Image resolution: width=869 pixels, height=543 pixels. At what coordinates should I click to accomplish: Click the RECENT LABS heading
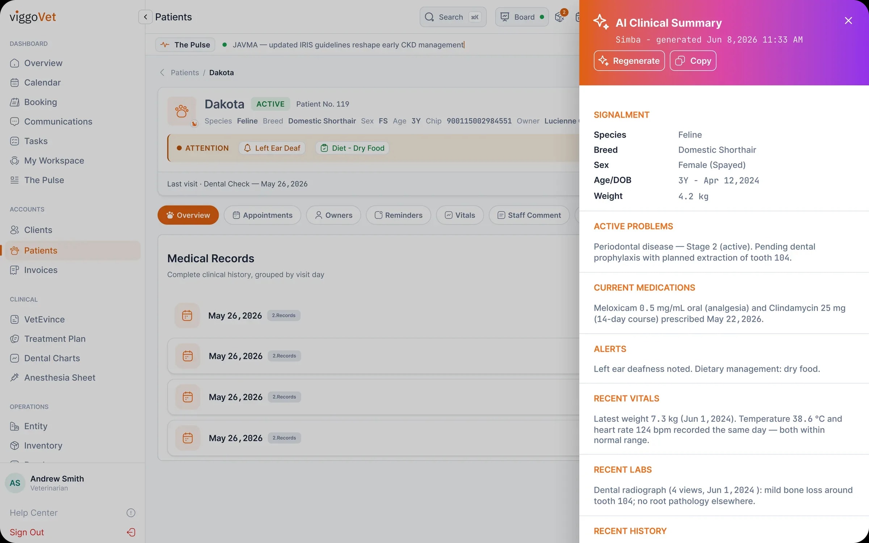[x=623, y=470]
